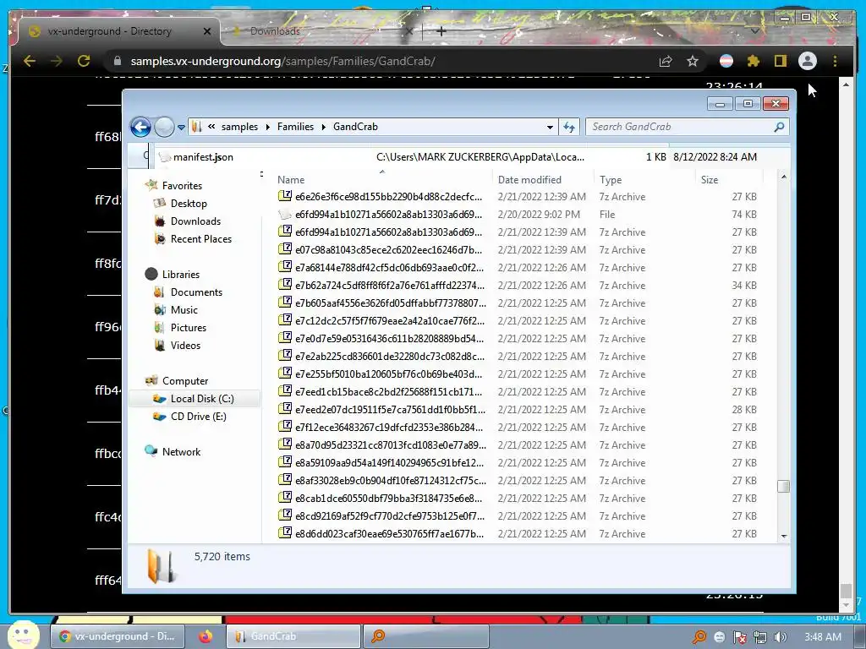Click archive icon of e8cab1dce60550dbf79 file
Image resolution: width=866 pixels, height=649 pixels.
[285, 497]
